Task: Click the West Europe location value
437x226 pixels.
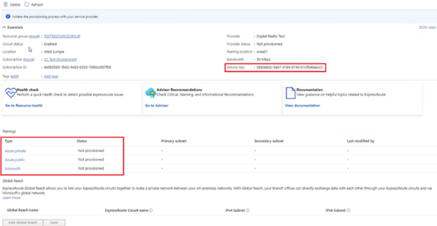Action: 54,52
